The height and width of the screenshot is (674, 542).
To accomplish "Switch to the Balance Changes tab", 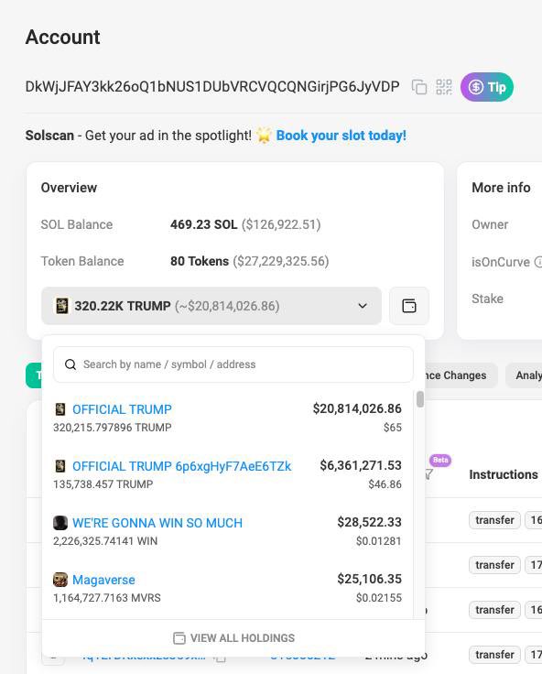I will [460, 375].
